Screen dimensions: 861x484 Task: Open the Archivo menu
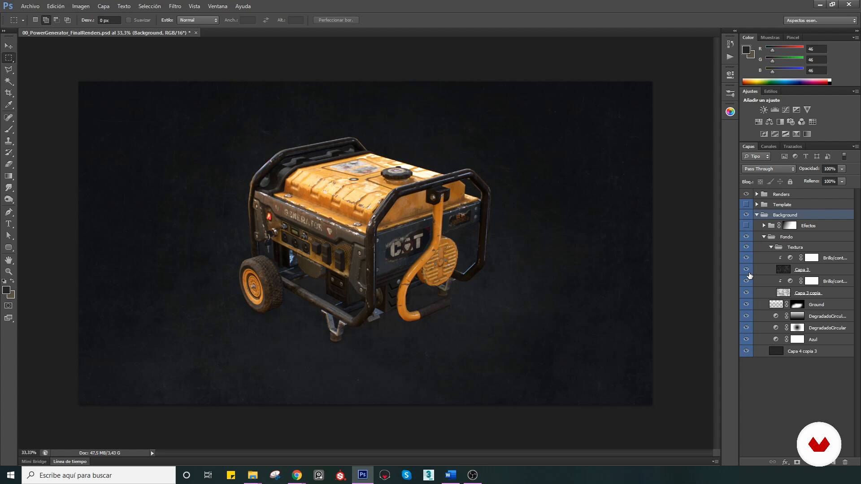pos(30,6)
